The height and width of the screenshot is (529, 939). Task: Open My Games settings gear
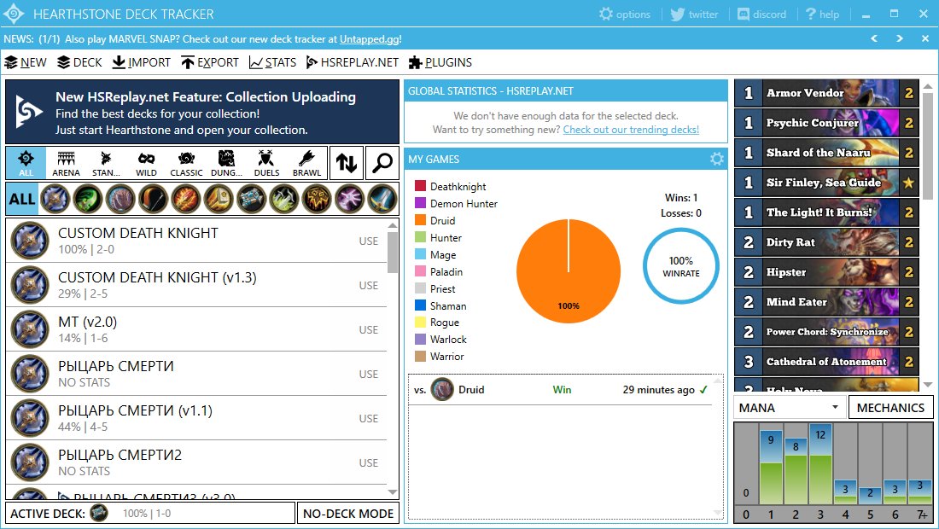[x=716, y=159]
